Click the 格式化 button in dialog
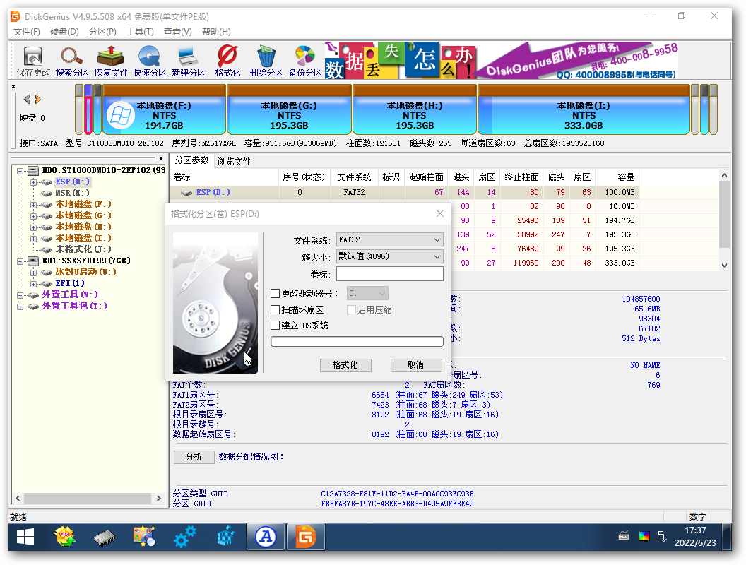The image size is (746, 565). click(345, 364)
